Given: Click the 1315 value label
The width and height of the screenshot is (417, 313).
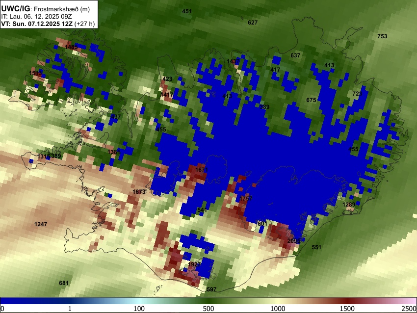Looking at the screenshot, I should tap(44, 156).
